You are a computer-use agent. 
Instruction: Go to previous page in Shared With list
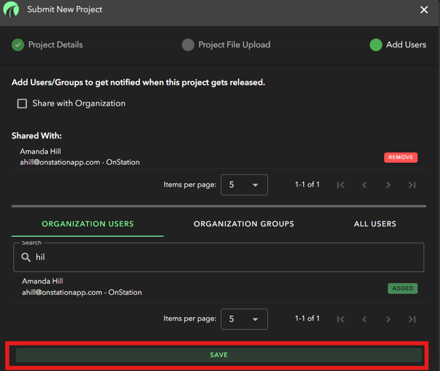coord(364,185)
